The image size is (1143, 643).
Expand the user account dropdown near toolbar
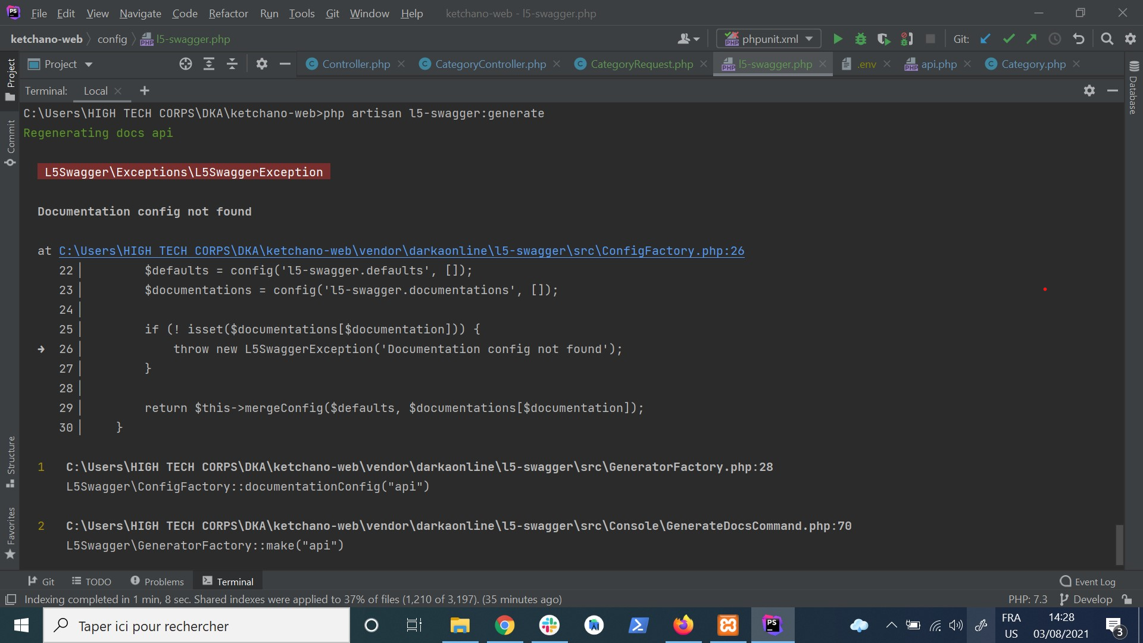(688, 38)
